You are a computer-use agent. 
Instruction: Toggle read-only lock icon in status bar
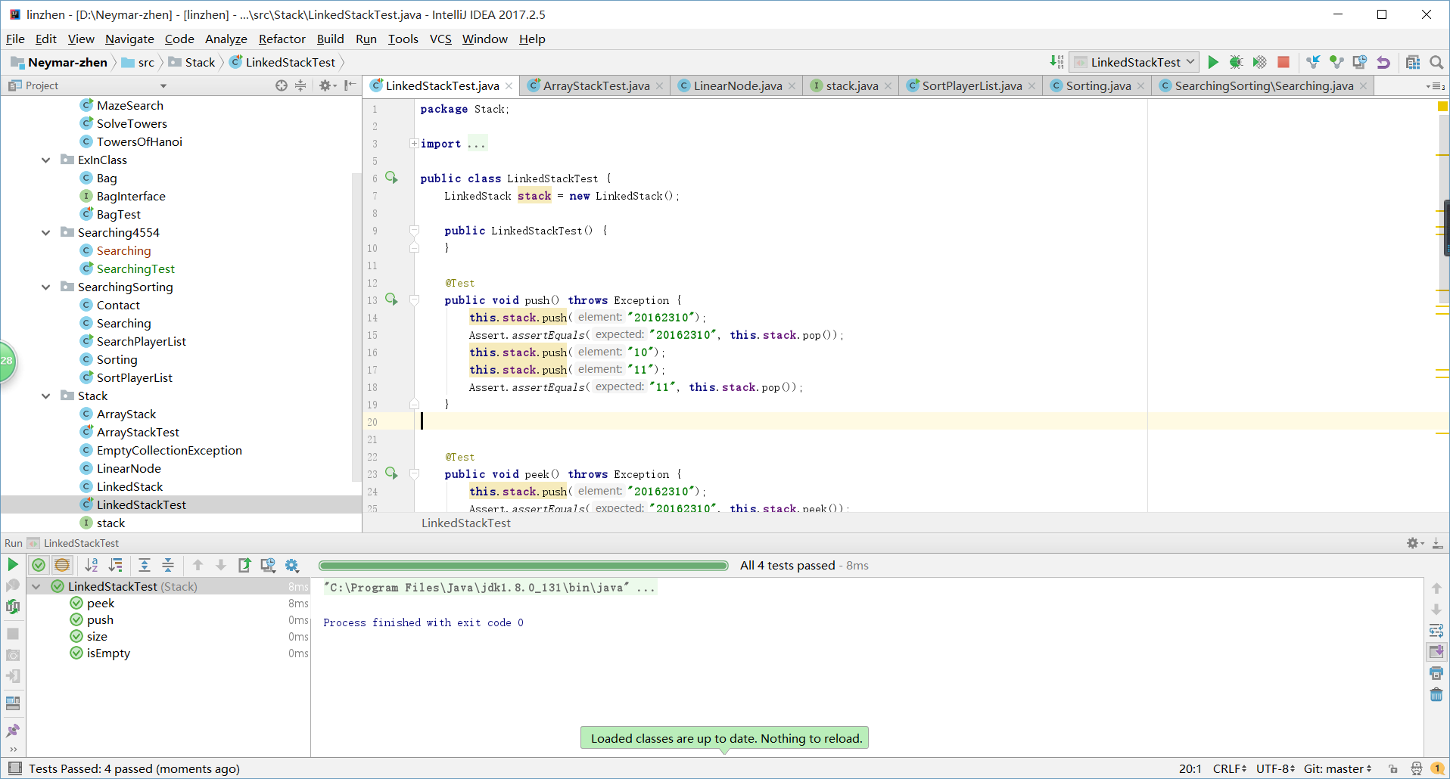click(x=1393, y=769)
